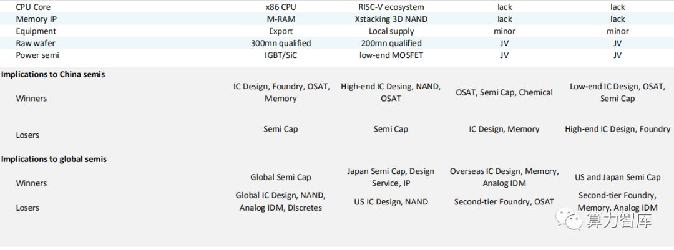
Task: Click the 'x86 CPU' table cell
Action: coord(281,7)
